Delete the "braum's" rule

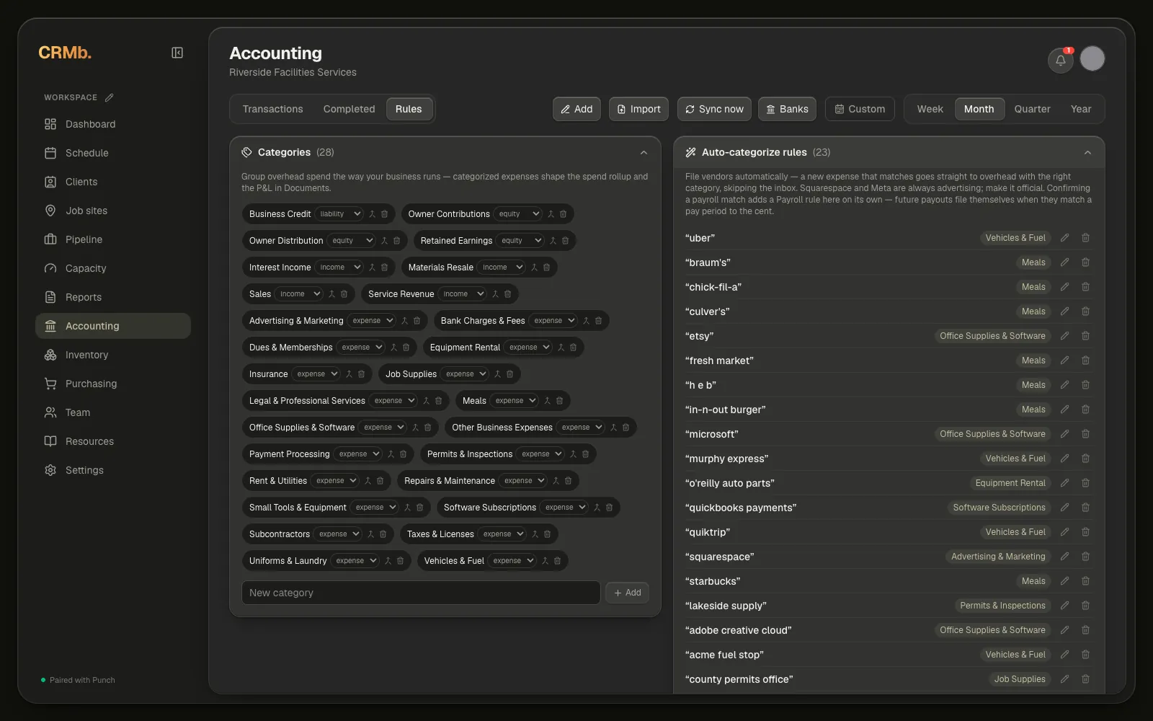pyautogui.click(x=1085, y=262)
